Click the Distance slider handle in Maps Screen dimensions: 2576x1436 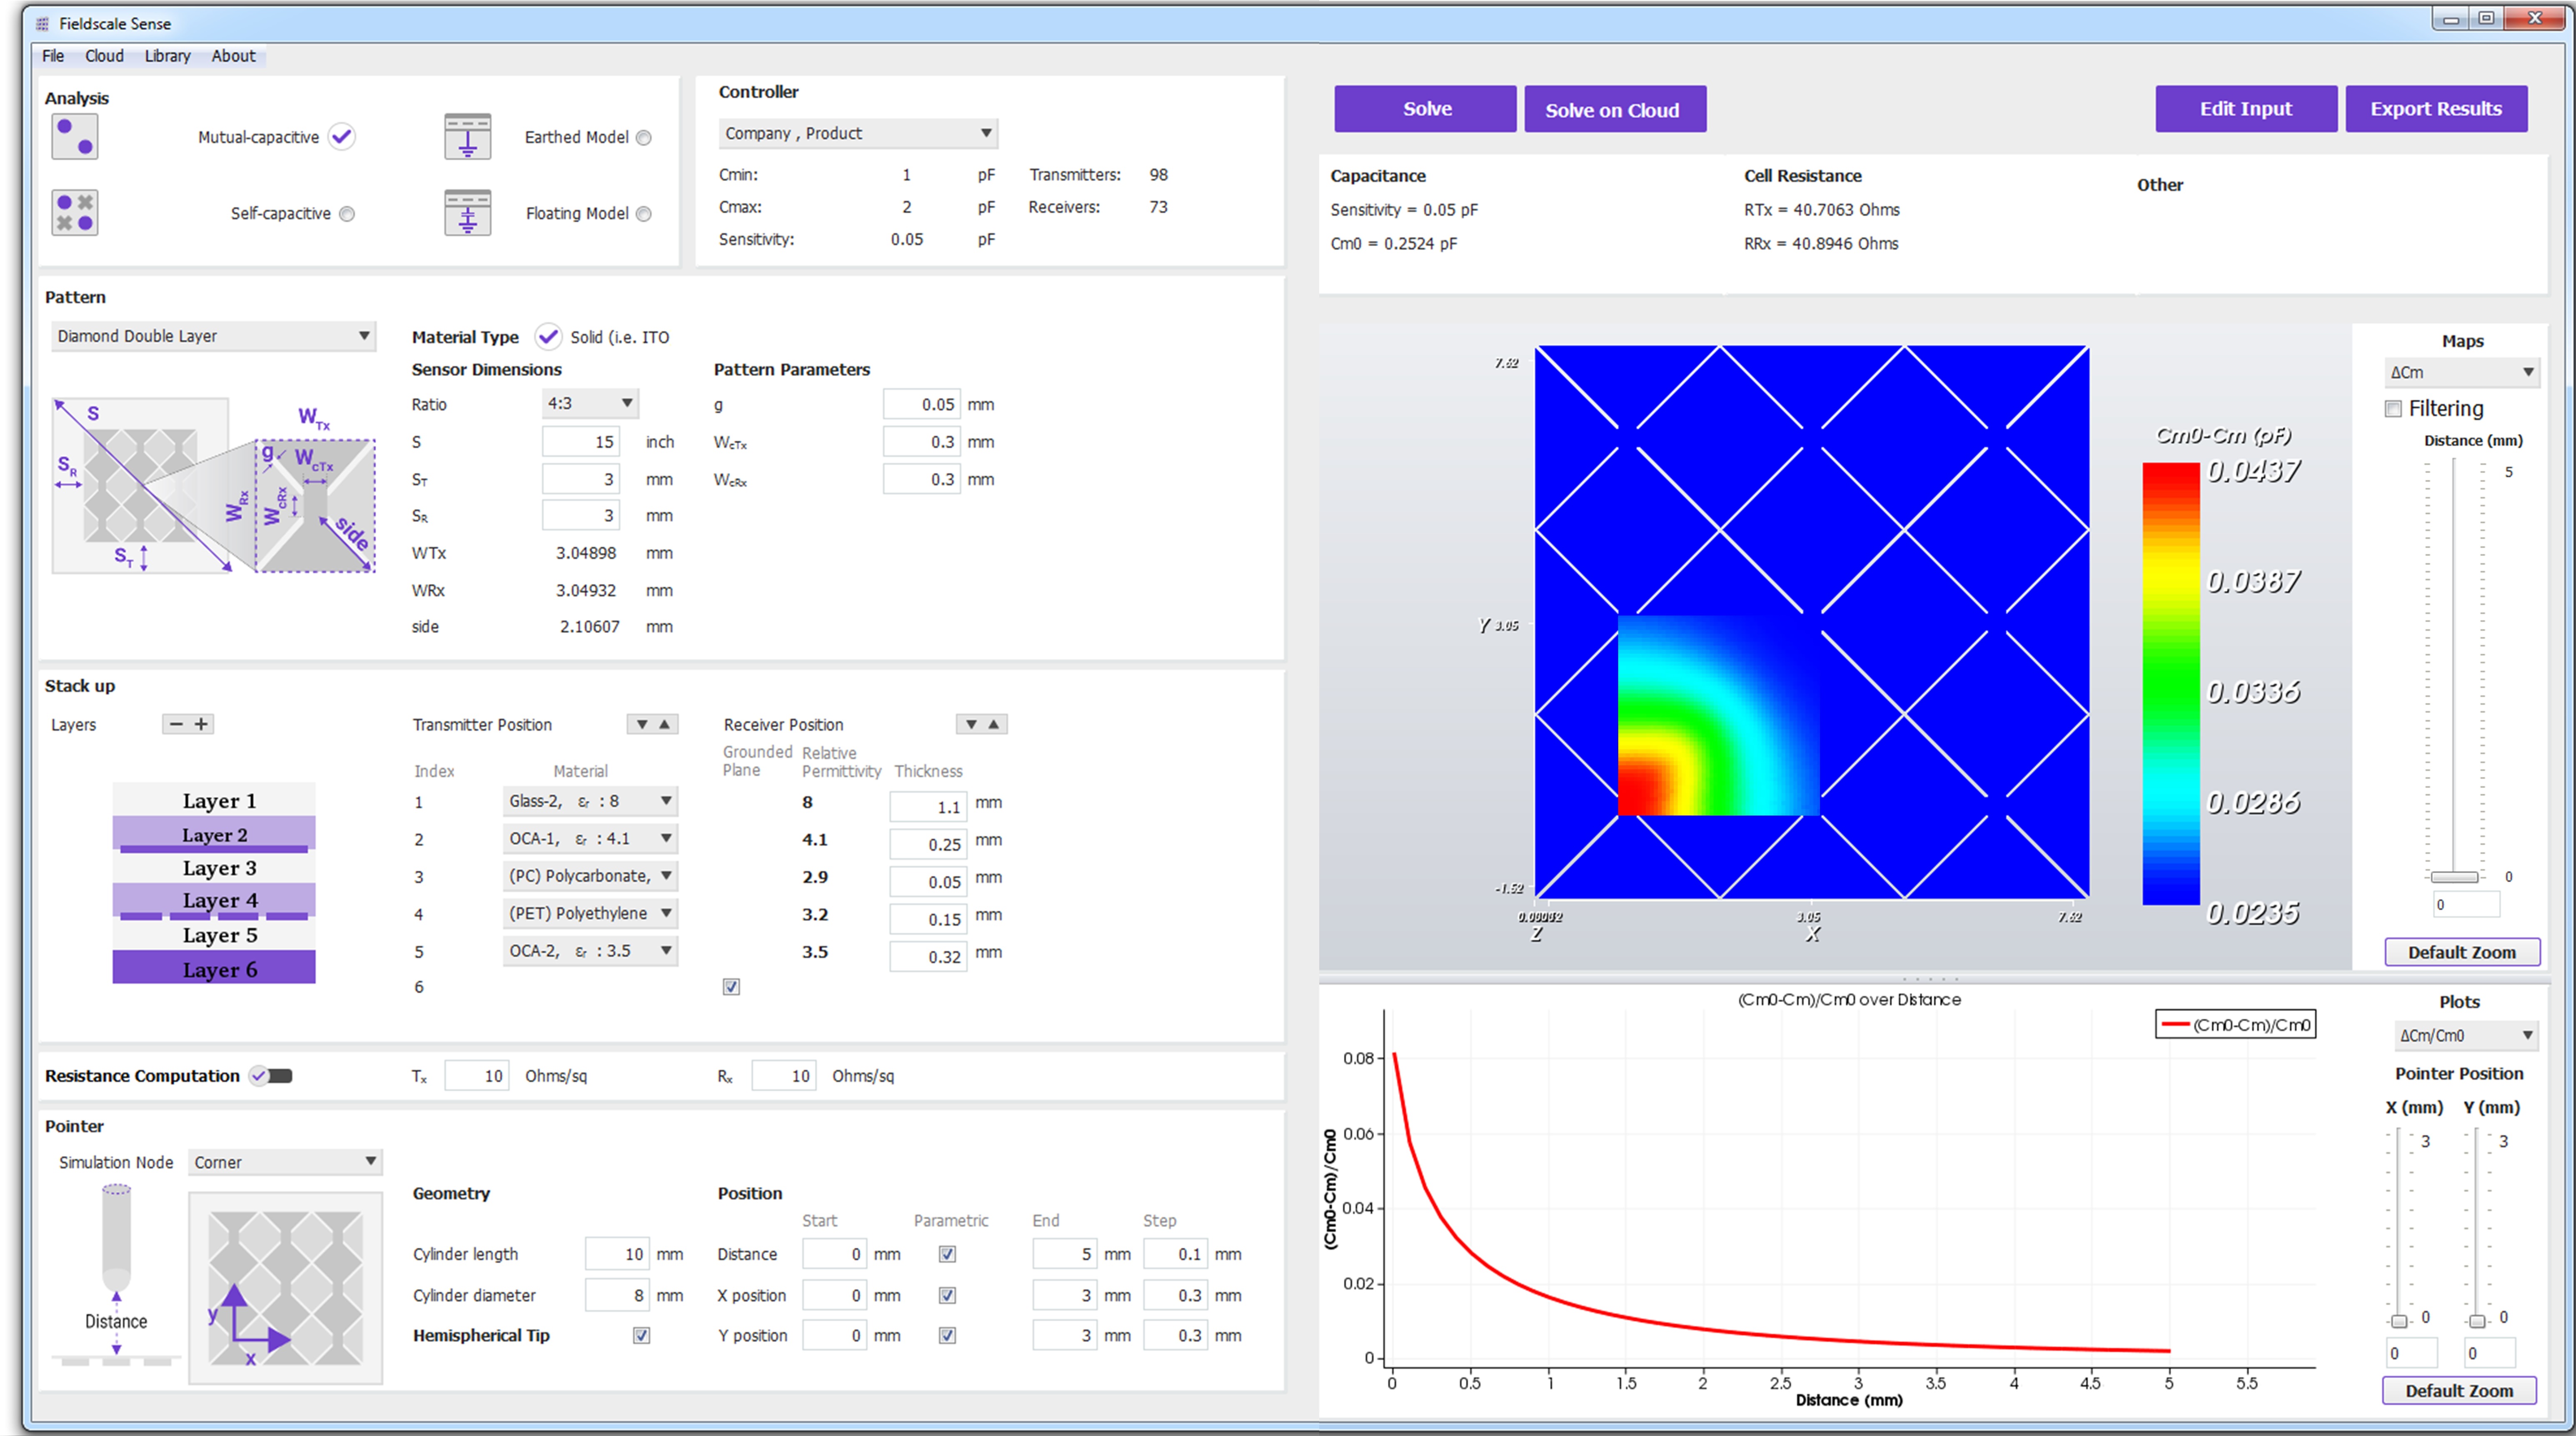point(2454,877)
